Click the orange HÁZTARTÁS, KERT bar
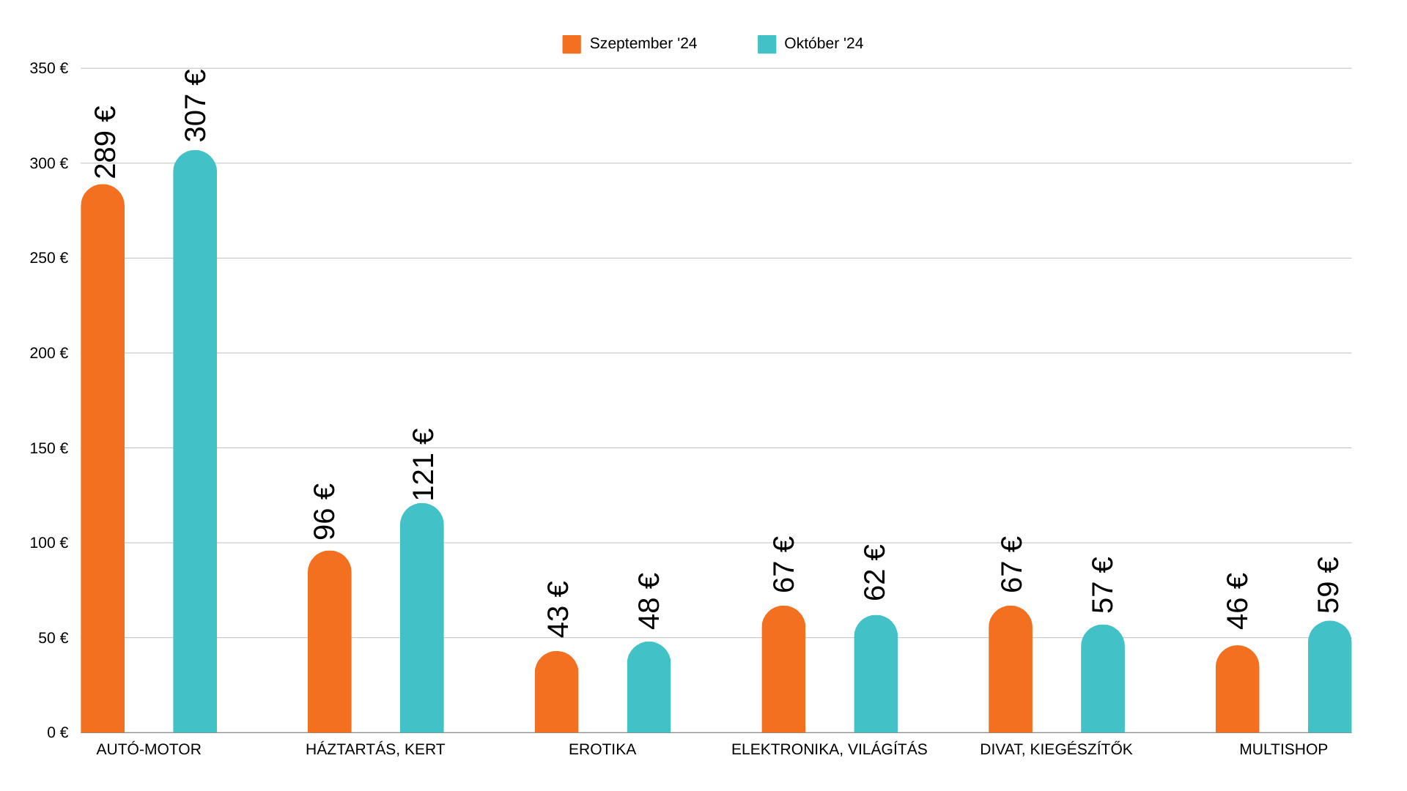Image resolution: width=1407 pixels, height=791 pixels. [x=330, y=645]
